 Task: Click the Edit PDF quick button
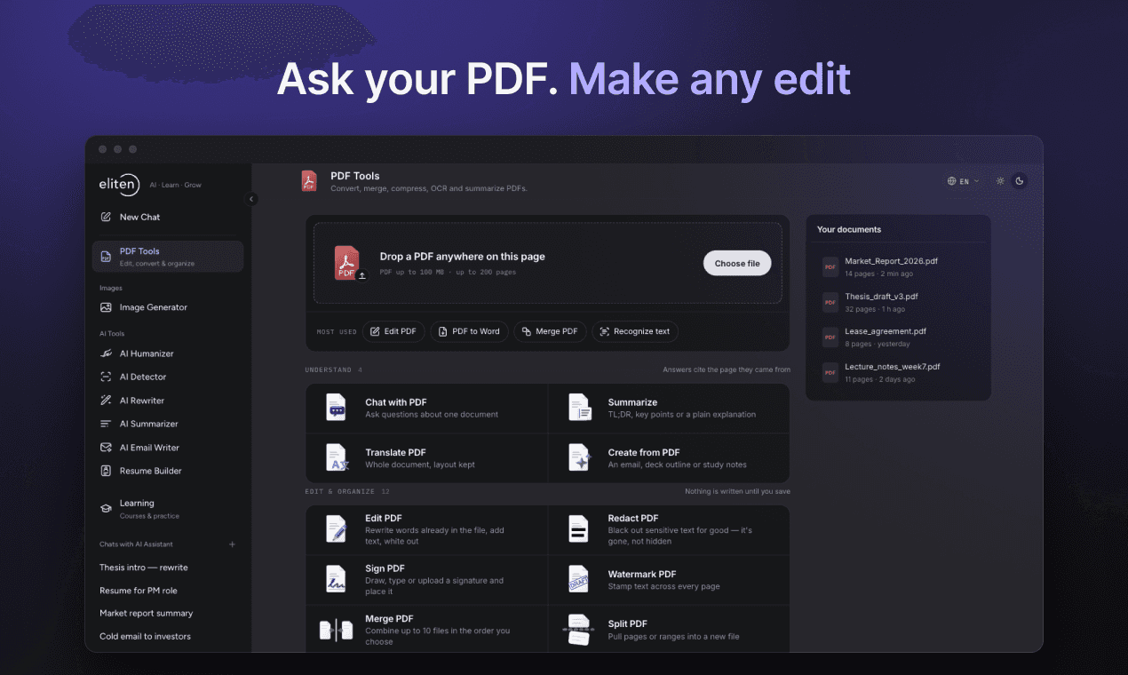393,331
